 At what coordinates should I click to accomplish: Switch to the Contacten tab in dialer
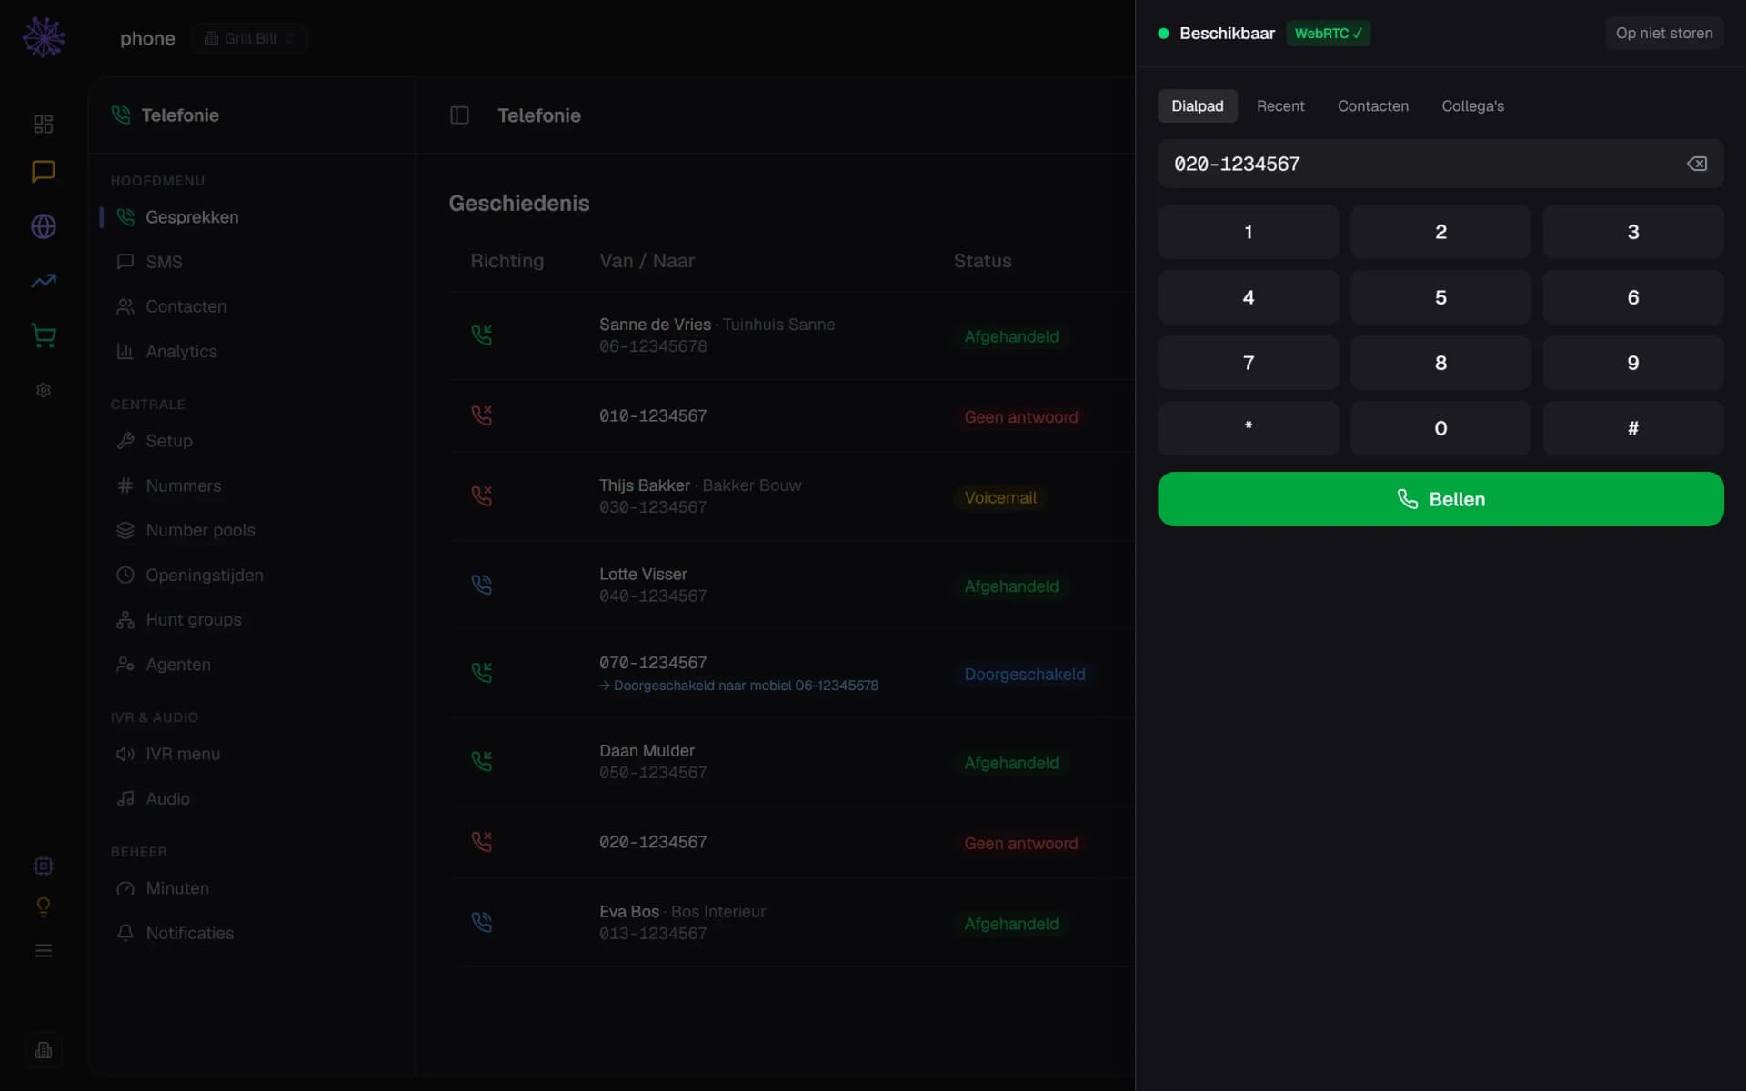click(x=1372, y=105)
